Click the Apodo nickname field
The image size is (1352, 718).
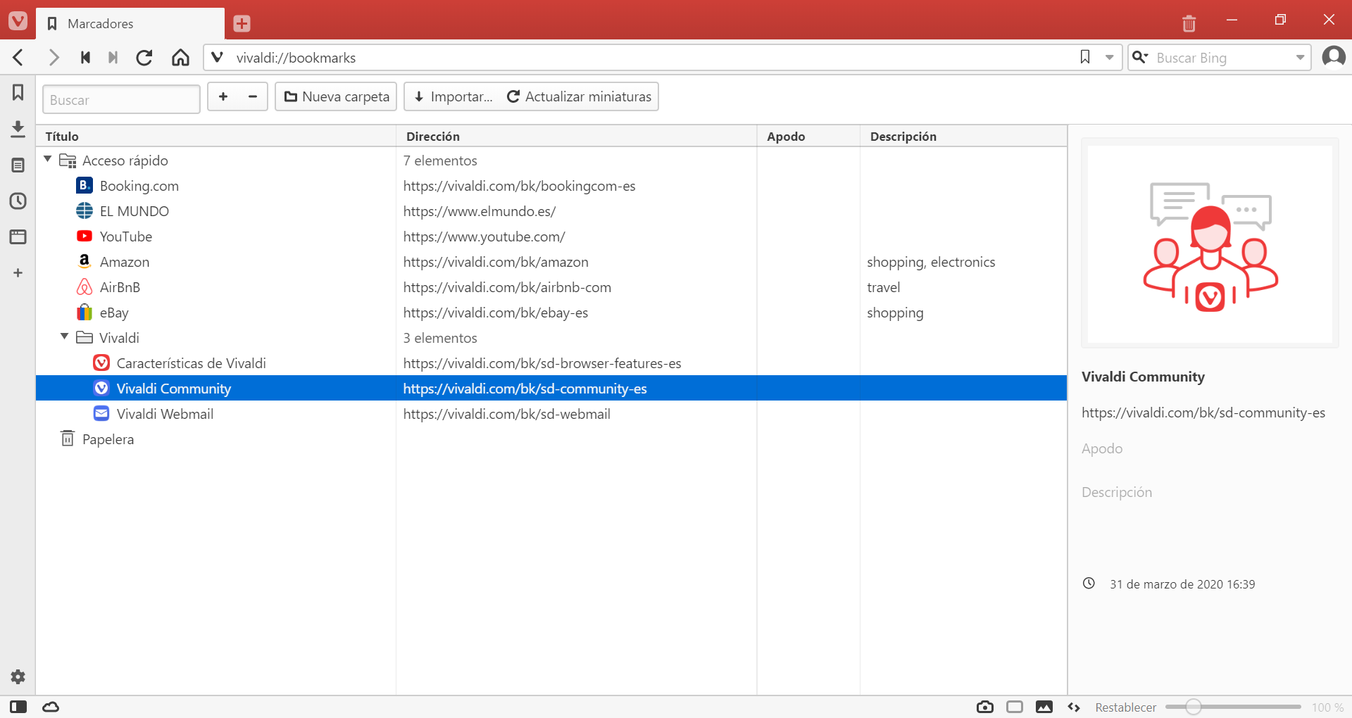pyautogui.click(x=1210, y=448)
